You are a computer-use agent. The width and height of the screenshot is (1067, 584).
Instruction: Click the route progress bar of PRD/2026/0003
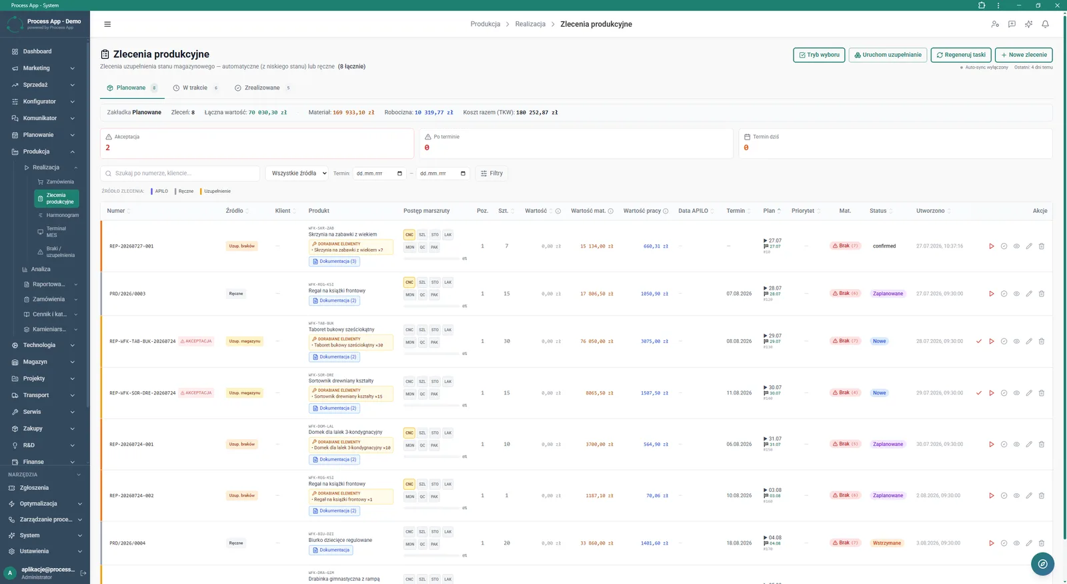click(x=431, y=306)
